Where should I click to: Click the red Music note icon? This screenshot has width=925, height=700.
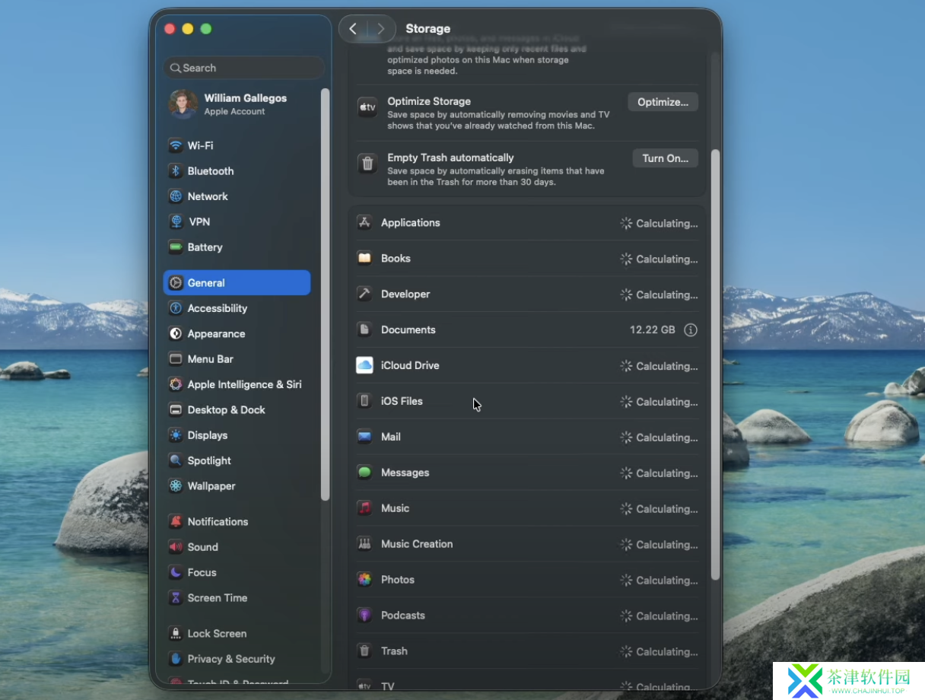(x=364, y=508)
